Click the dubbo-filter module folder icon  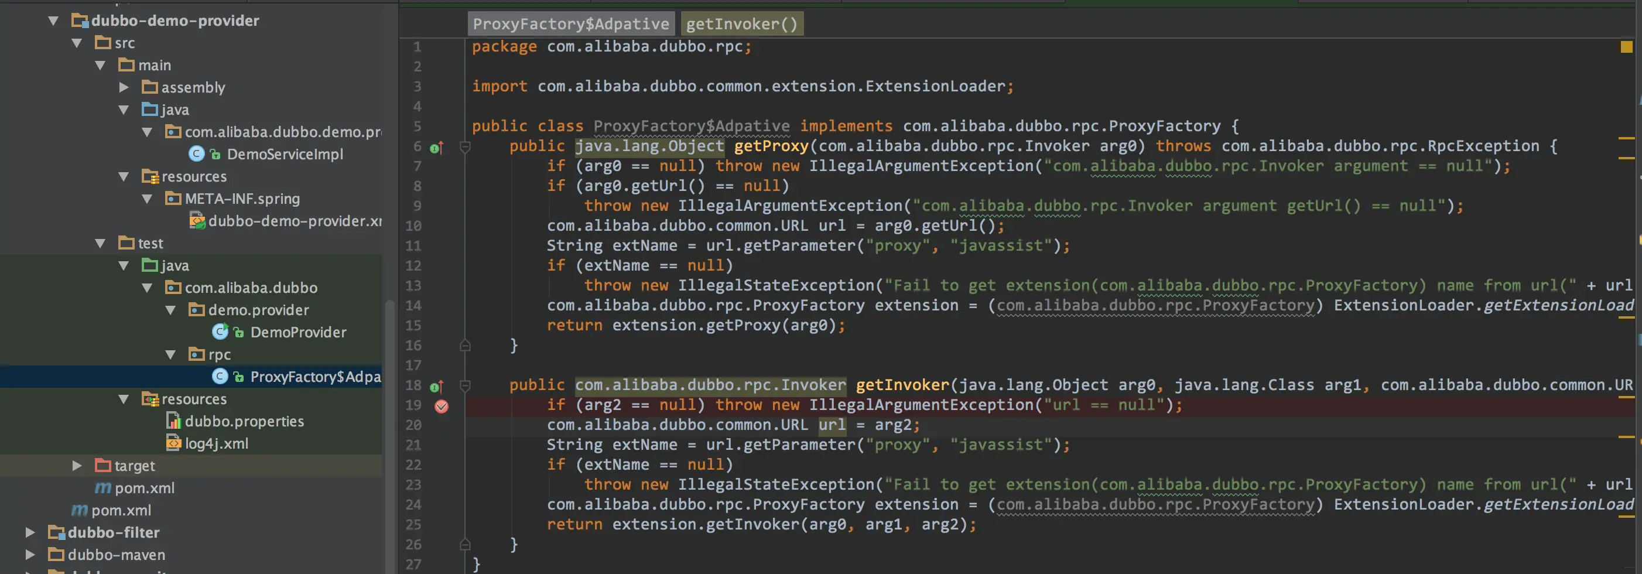tap(56, 532)
